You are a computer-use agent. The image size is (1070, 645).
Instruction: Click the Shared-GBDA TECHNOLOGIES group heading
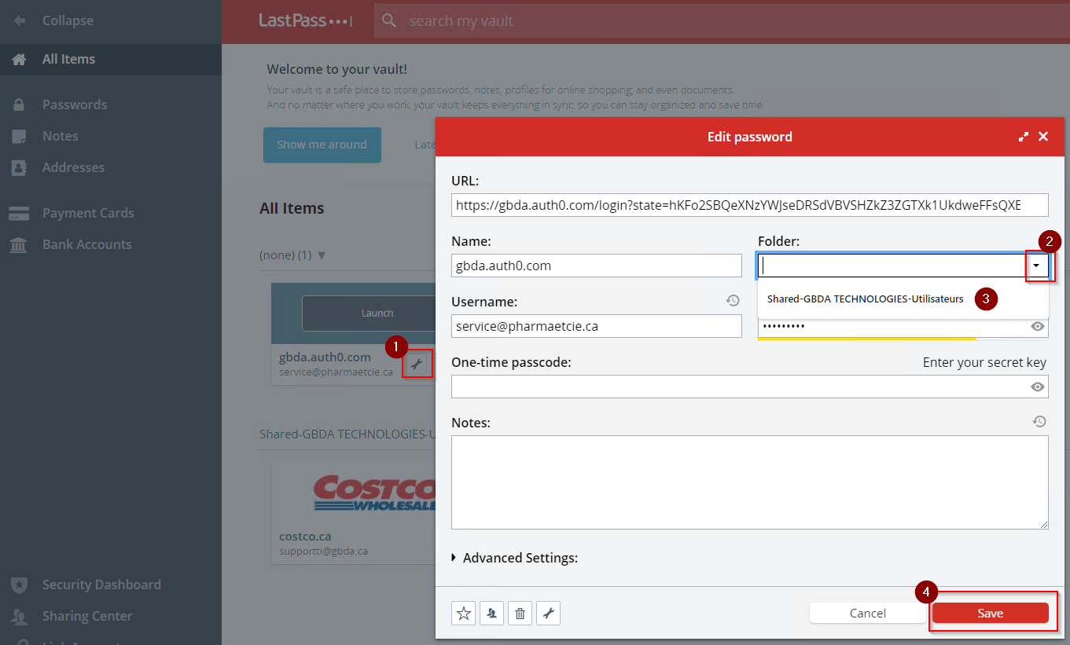point(347,434)
